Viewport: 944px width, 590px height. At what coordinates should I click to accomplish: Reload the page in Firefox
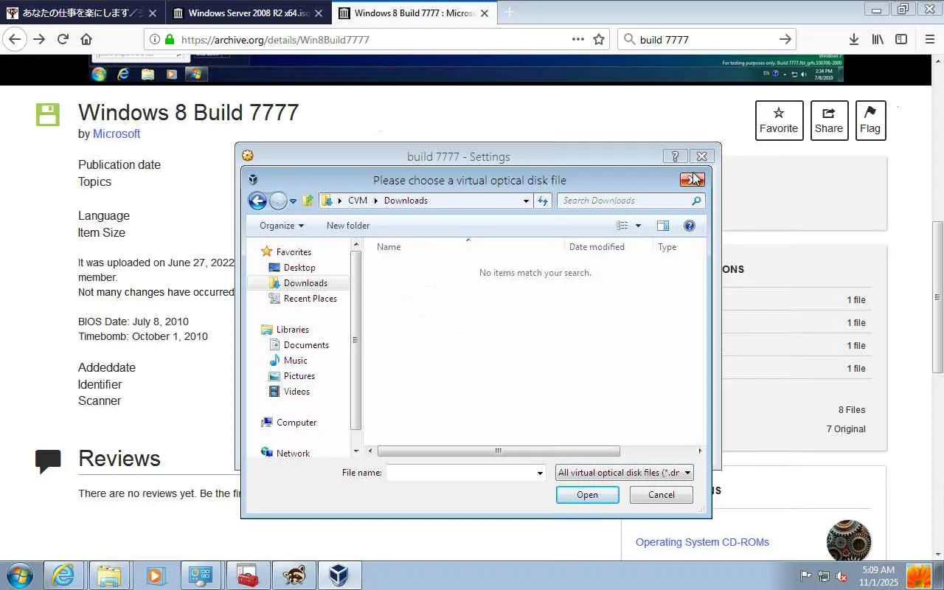pos(63,39)
